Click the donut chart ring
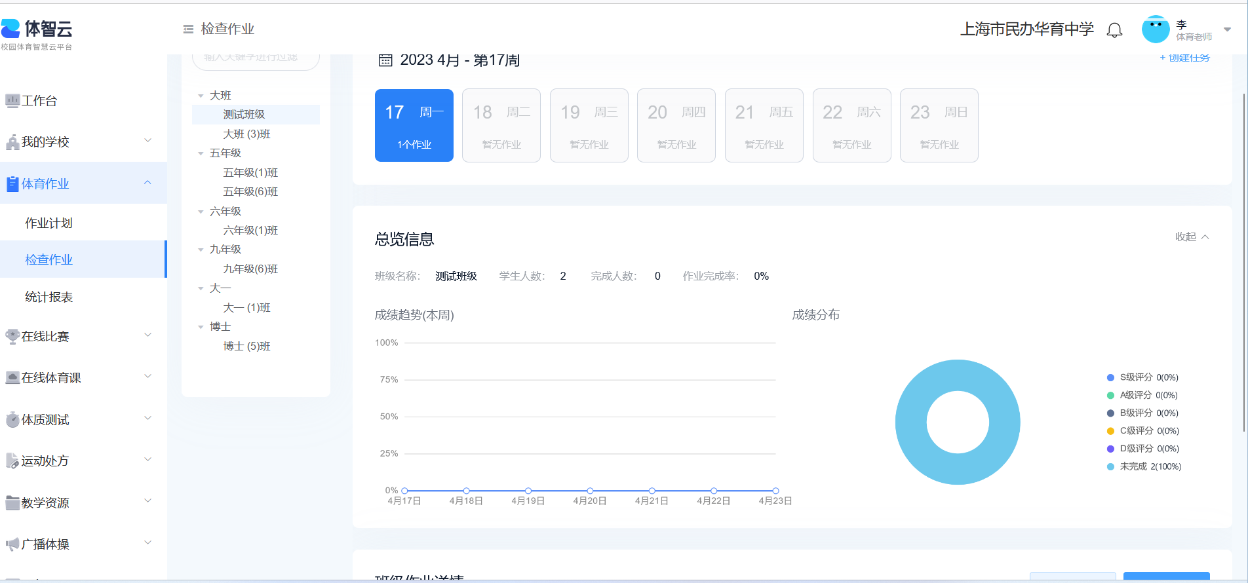The image size is (1248, 583). tap(911, 423)
